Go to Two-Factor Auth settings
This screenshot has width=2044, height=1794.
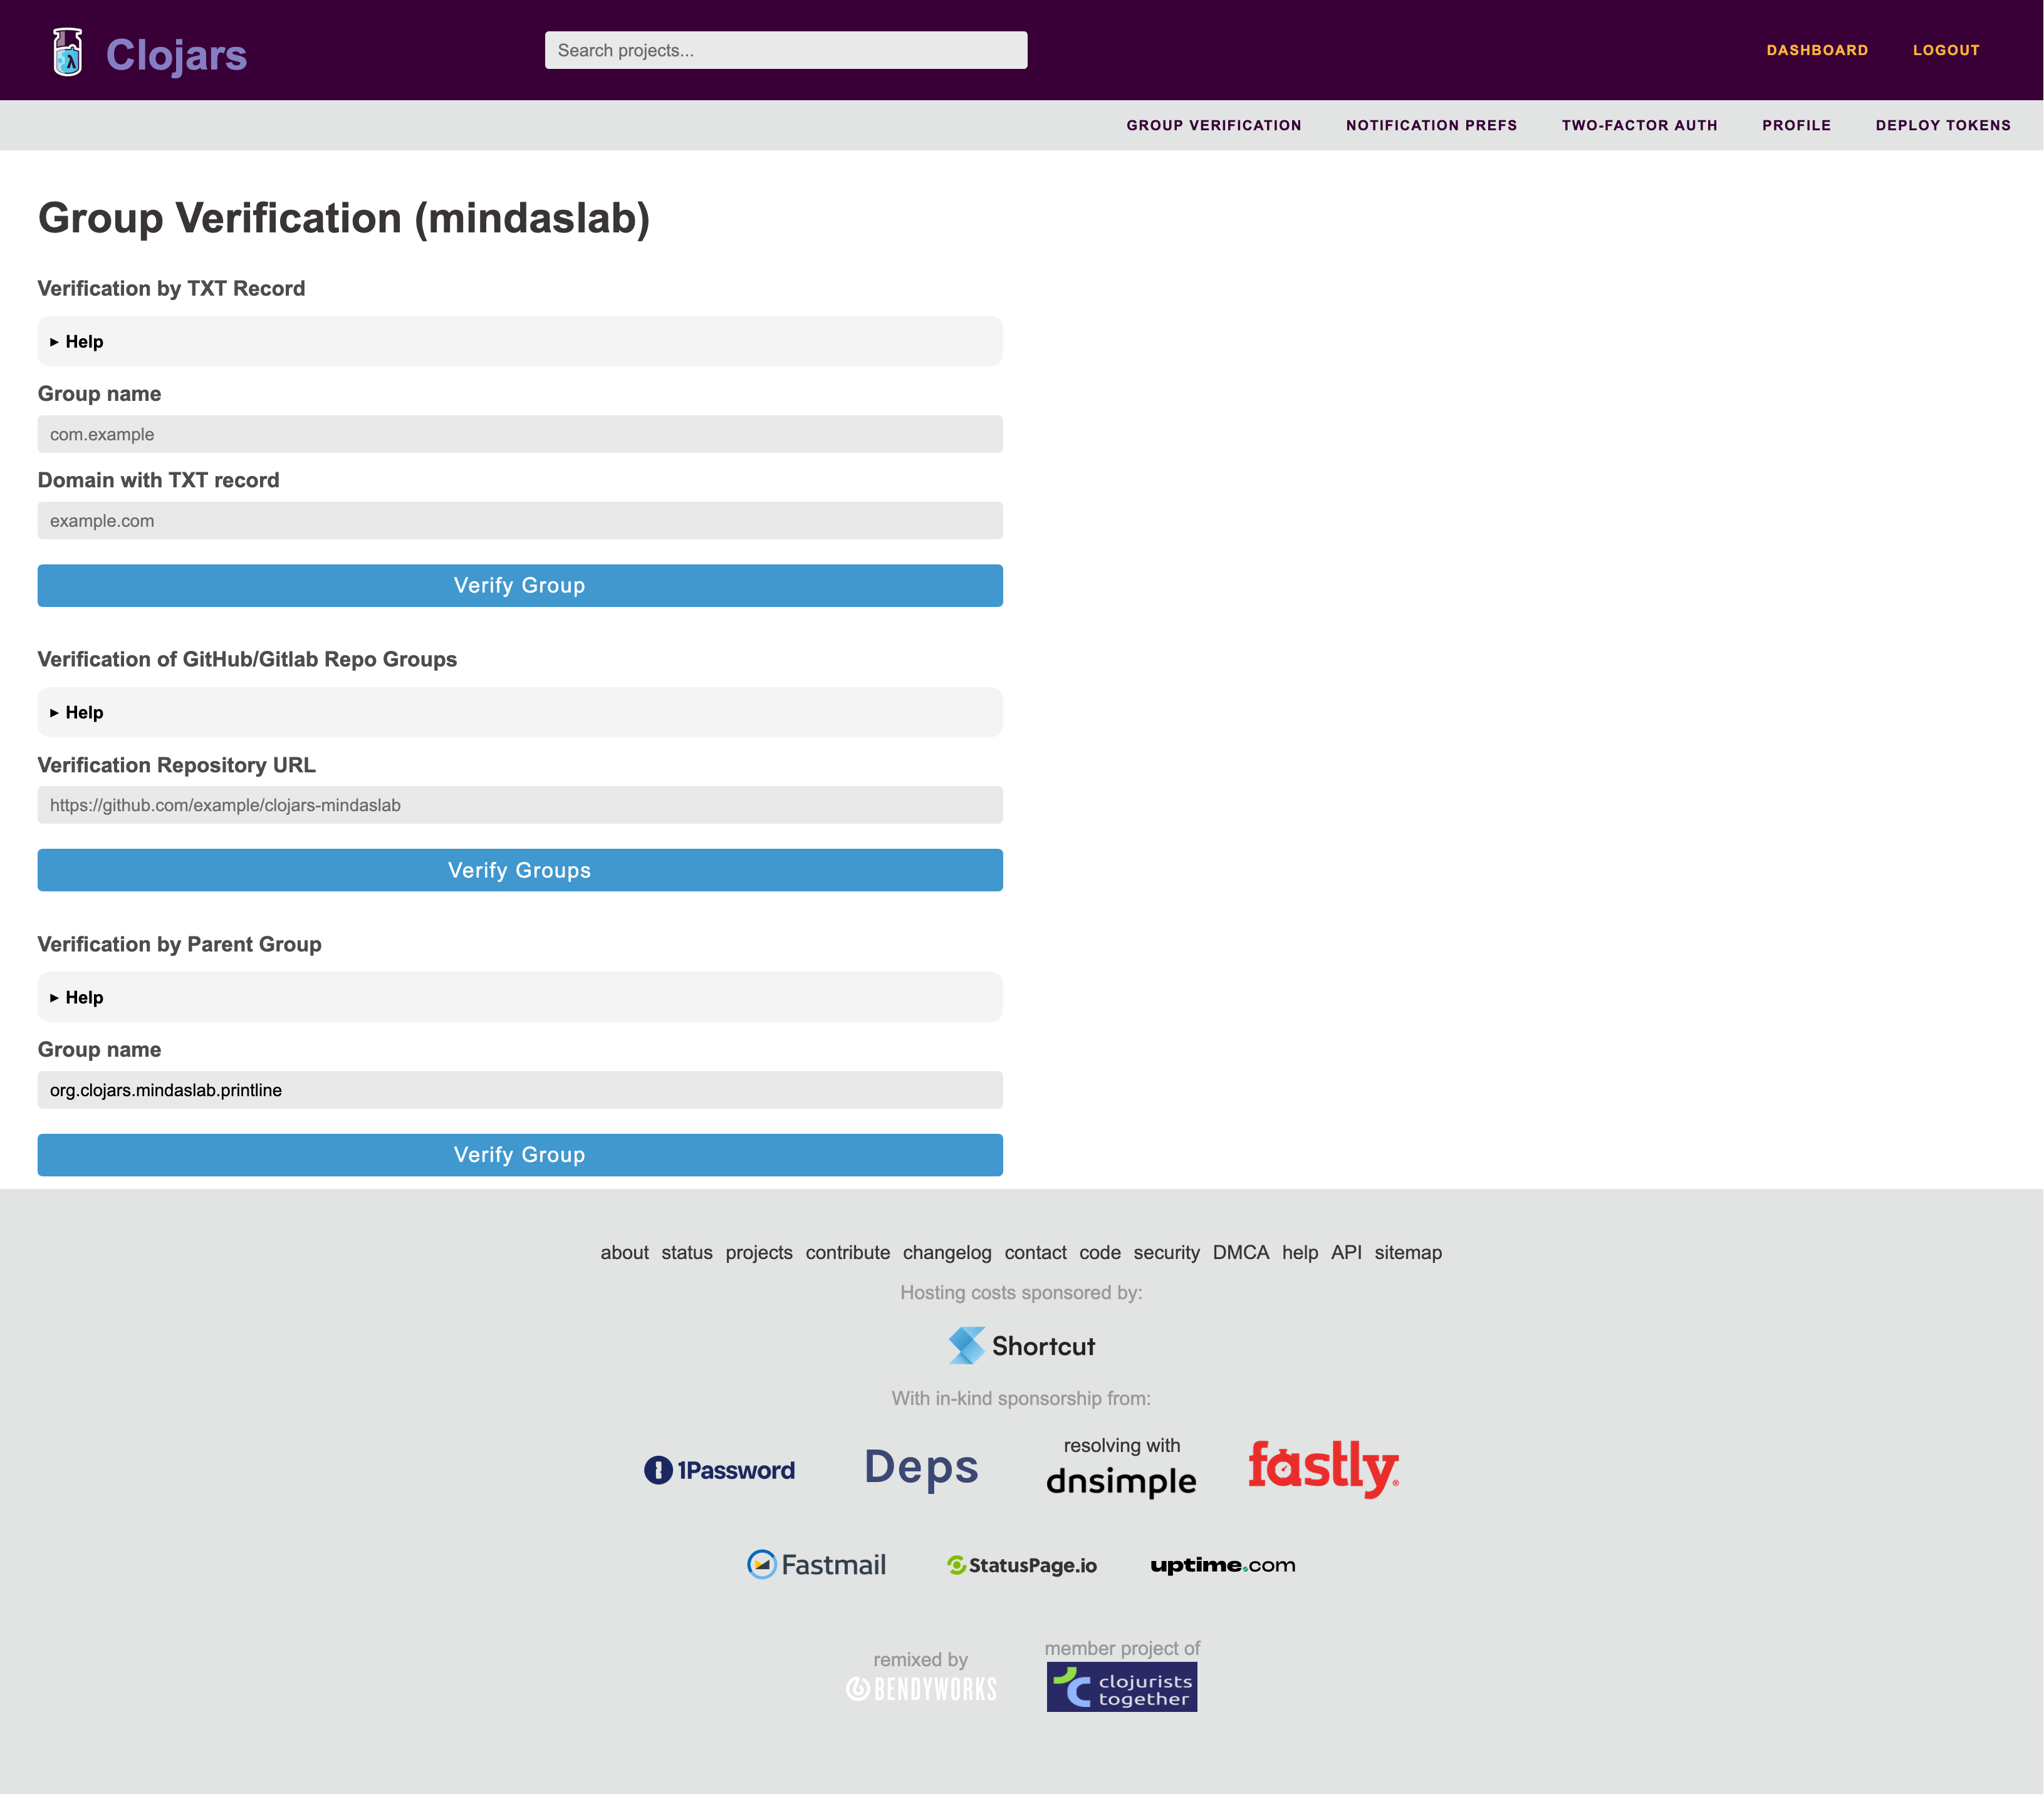[1639, 125]
